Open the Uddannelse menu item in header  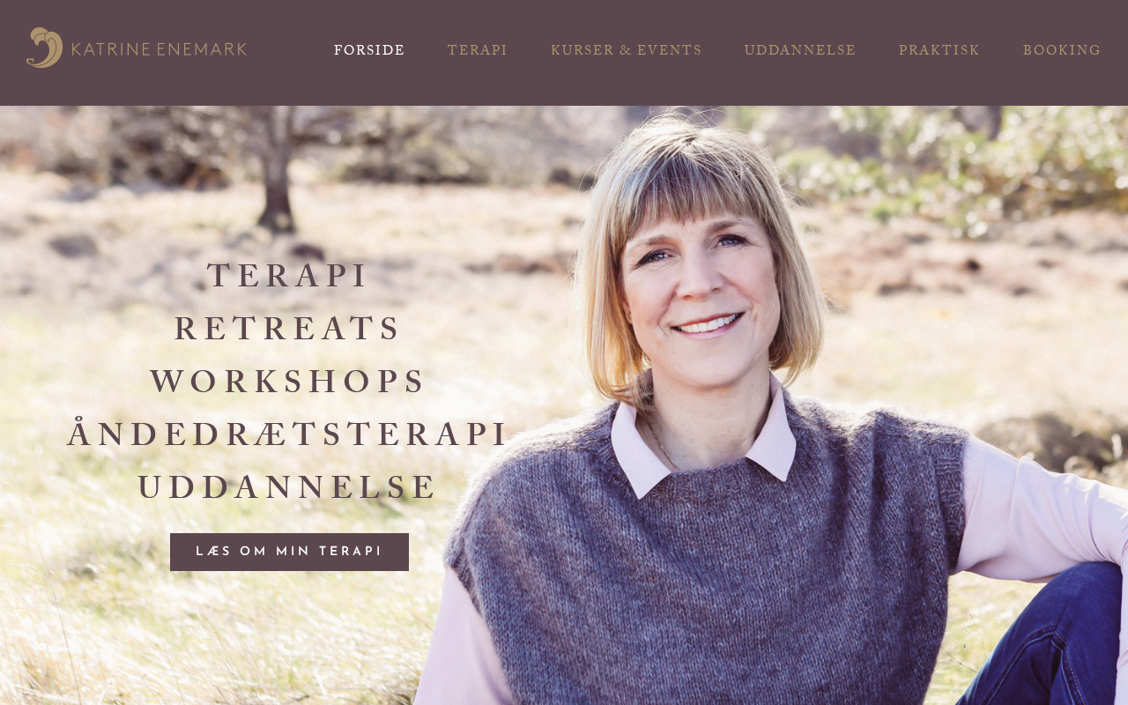[800, 50]
